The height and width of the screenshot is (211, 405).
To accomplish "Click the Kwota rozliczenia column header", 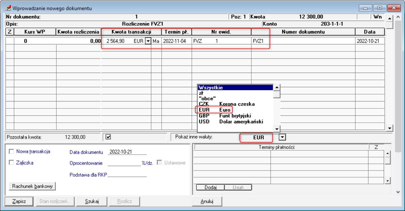I will [78, 32].
